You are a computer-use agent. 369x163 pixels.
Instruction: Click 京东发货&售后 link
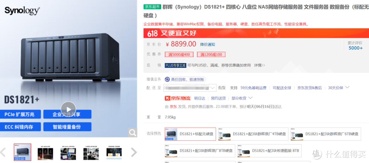(x=310, y=88)
